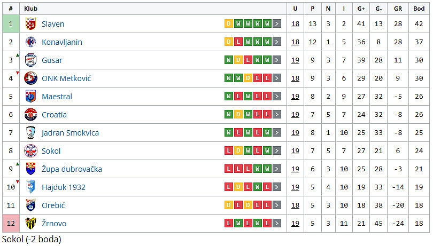Open the Hajduk 1932 team link
This screenshot has width=433, height=246.
[64, 187]
